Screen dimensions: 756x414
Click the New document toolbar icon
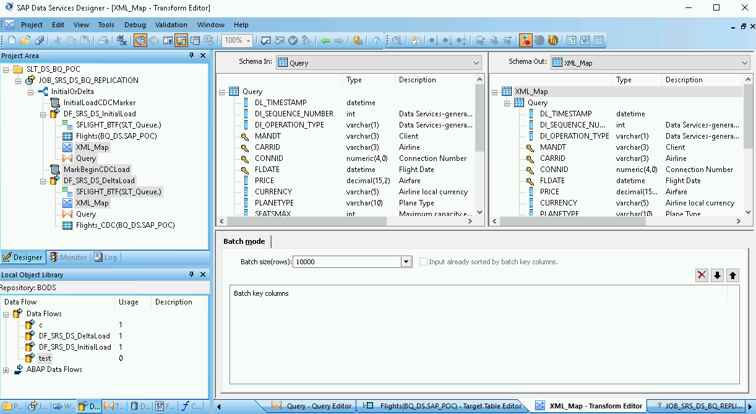click(x=12, y=41)
